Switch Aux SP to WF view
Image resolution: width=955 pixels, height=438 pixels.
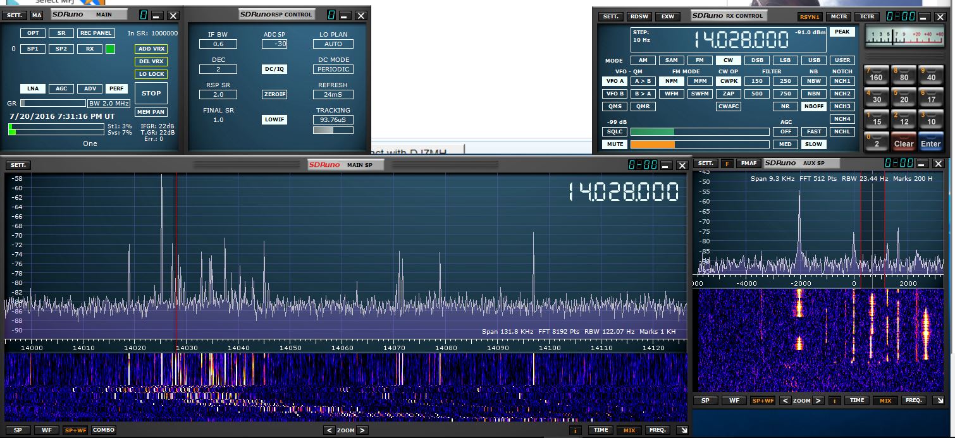(x=734, y=401)
